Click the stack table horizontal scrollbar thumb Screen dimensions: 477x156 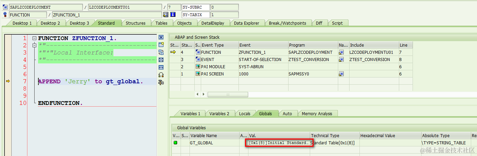tap(228, 94)
